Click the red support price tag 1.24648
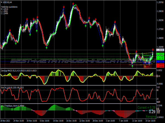This screenshot has height=123, width=165. click(x=160, y=65)
